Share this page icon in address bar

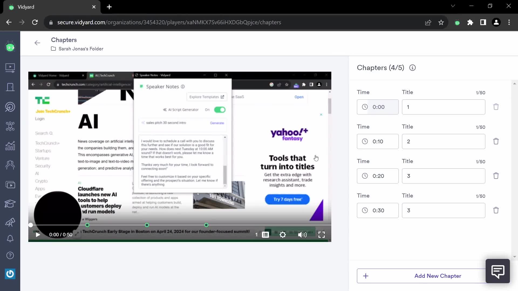coord(428,22)
